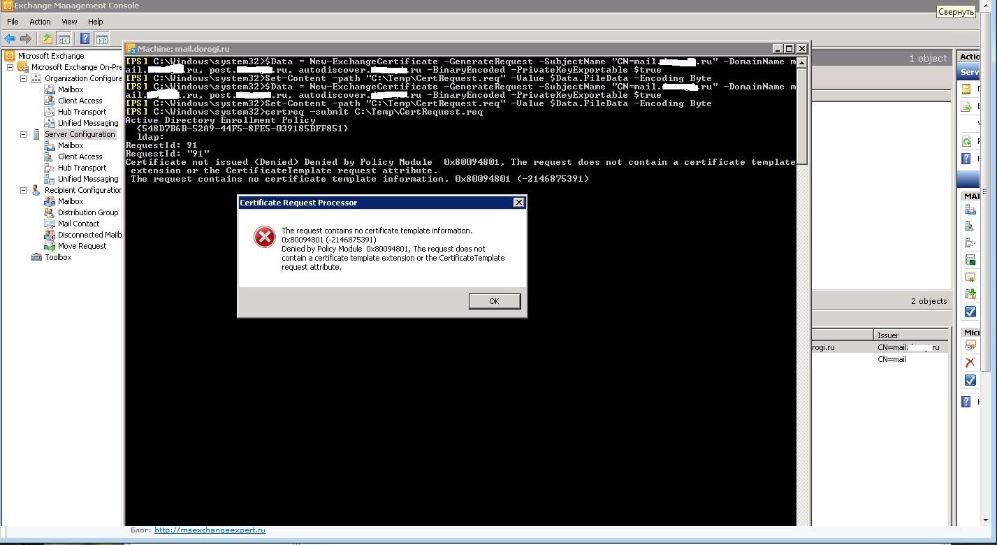Click the PowerShell window scrollbar up arrow

[x=802, y=63]
